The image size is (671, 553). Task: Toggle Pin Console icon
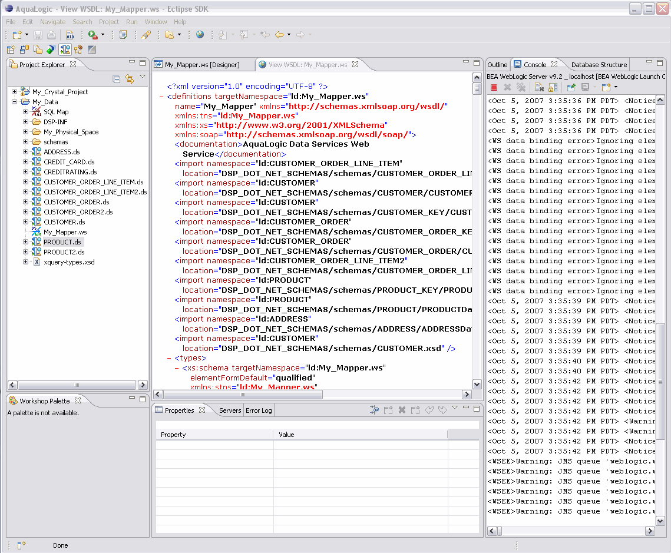[571, 87]
